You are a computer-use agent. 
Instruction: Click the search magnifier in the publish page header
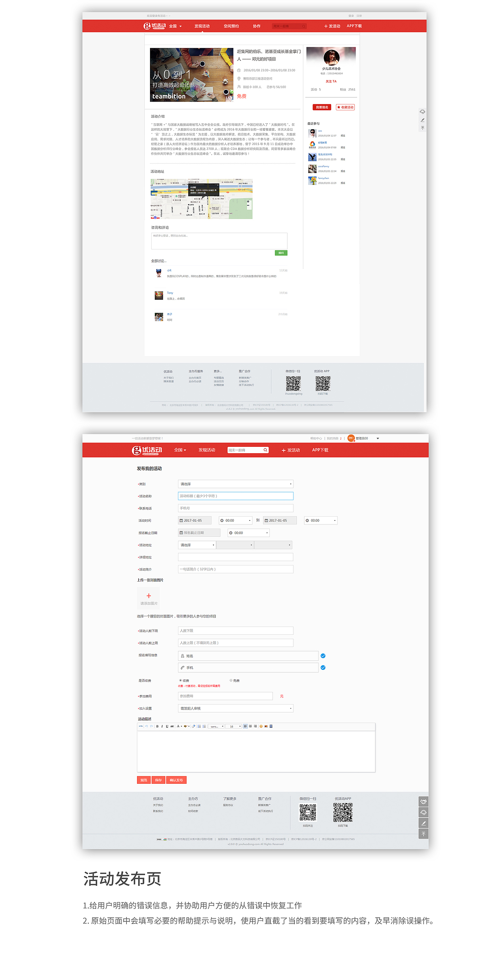click(x=265, y=450)
